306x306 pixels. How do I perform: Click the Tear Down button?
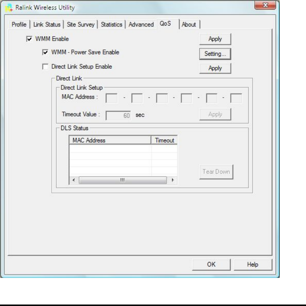click(x=216, y=172)
